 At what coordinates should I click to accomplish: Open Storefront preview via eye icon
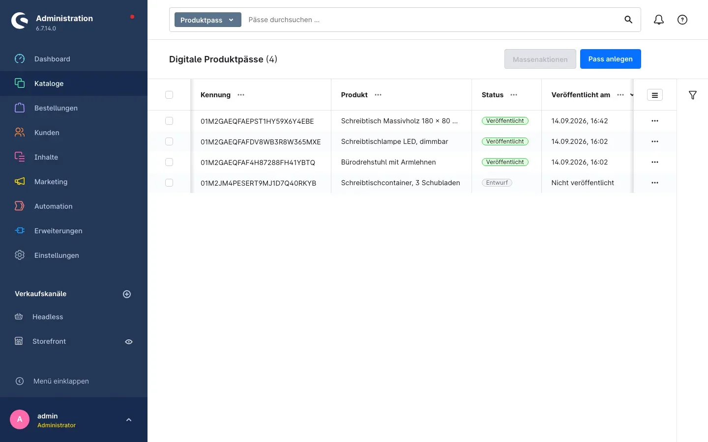coord(129,342)
